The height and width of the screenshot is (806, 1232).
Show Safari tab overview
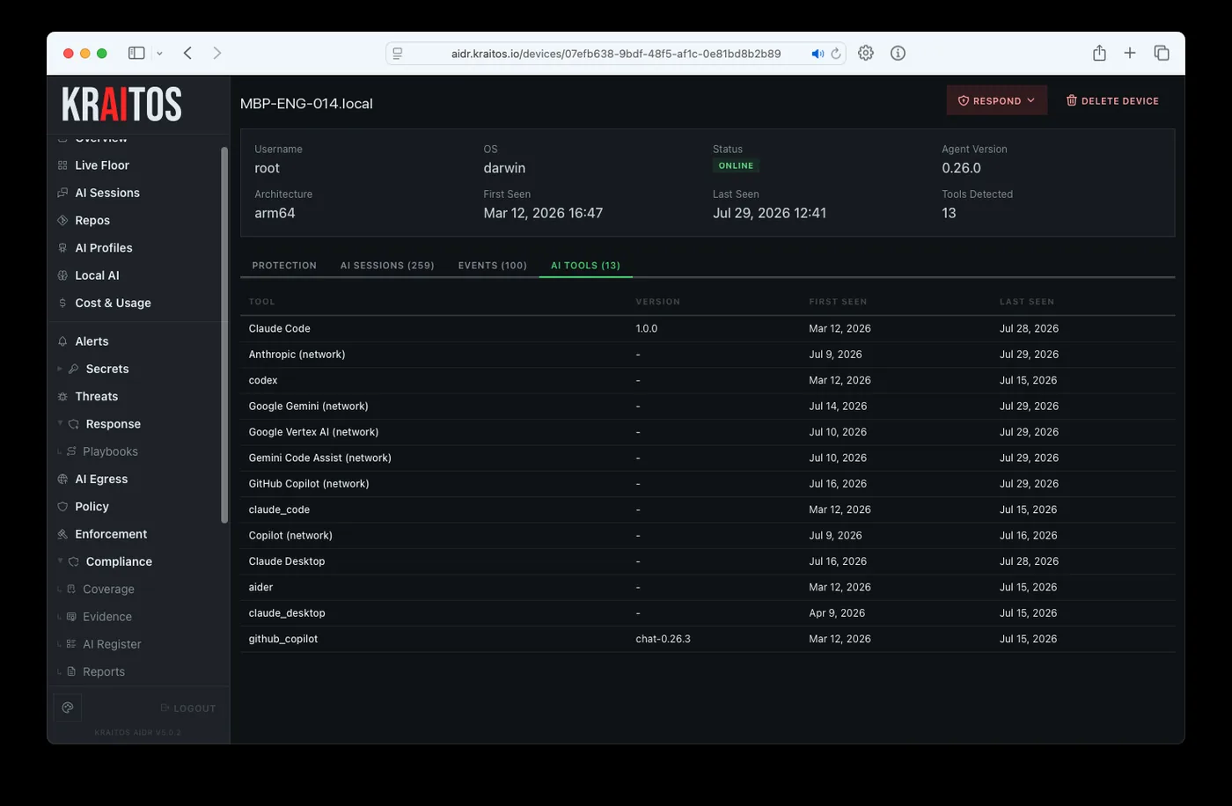pos(1162,53)
